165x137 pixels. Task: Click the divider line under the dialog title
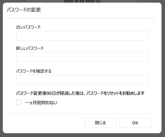point(82,18)
